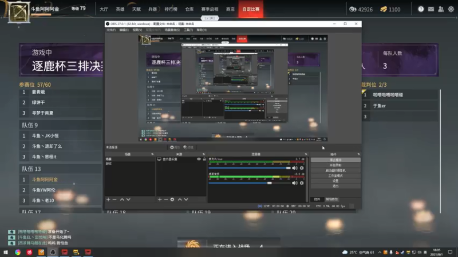Open OBS 设置 settings button
Screen dimensions: 458x257
[335, 181]
